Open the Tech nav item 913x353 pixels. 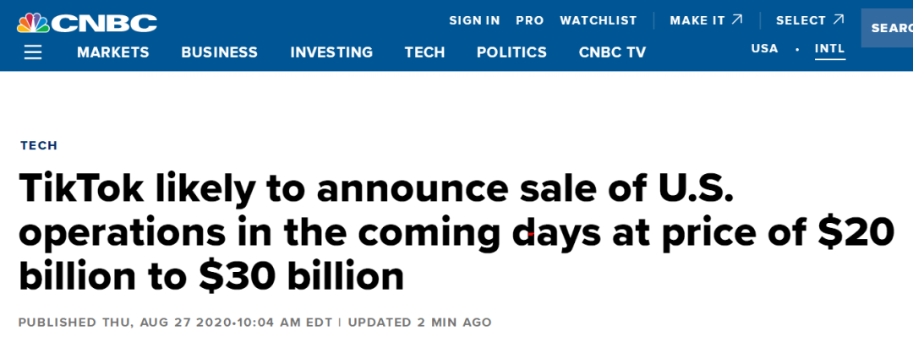424,52
